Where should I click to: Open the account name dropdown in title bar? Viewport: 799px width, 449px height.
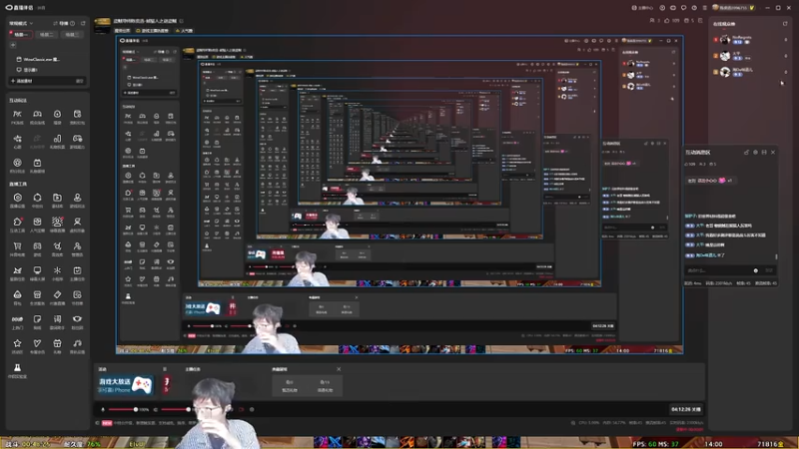pyautogui.click(x=733, y=8)
